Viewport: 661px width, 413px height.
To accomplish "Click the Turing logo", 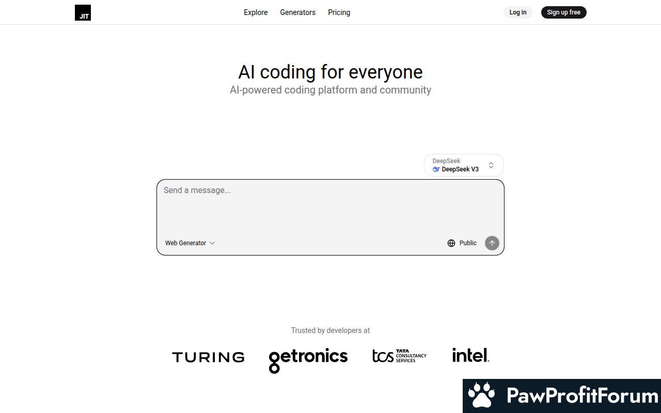I will pyautogui.click(x=208, y=357).
